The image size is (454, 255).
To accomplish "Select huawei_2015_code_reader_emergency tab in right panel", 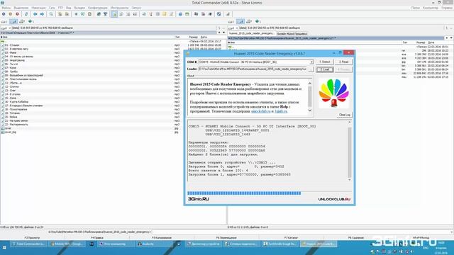I will pyautogui.click(x=251, y=33).
